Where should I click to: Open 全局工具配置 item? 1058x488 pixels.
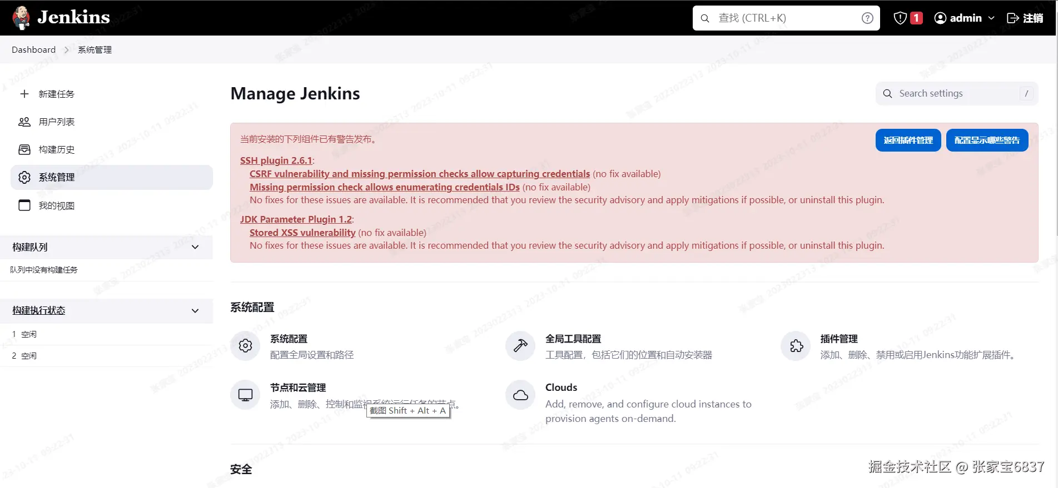click(628, 346)
